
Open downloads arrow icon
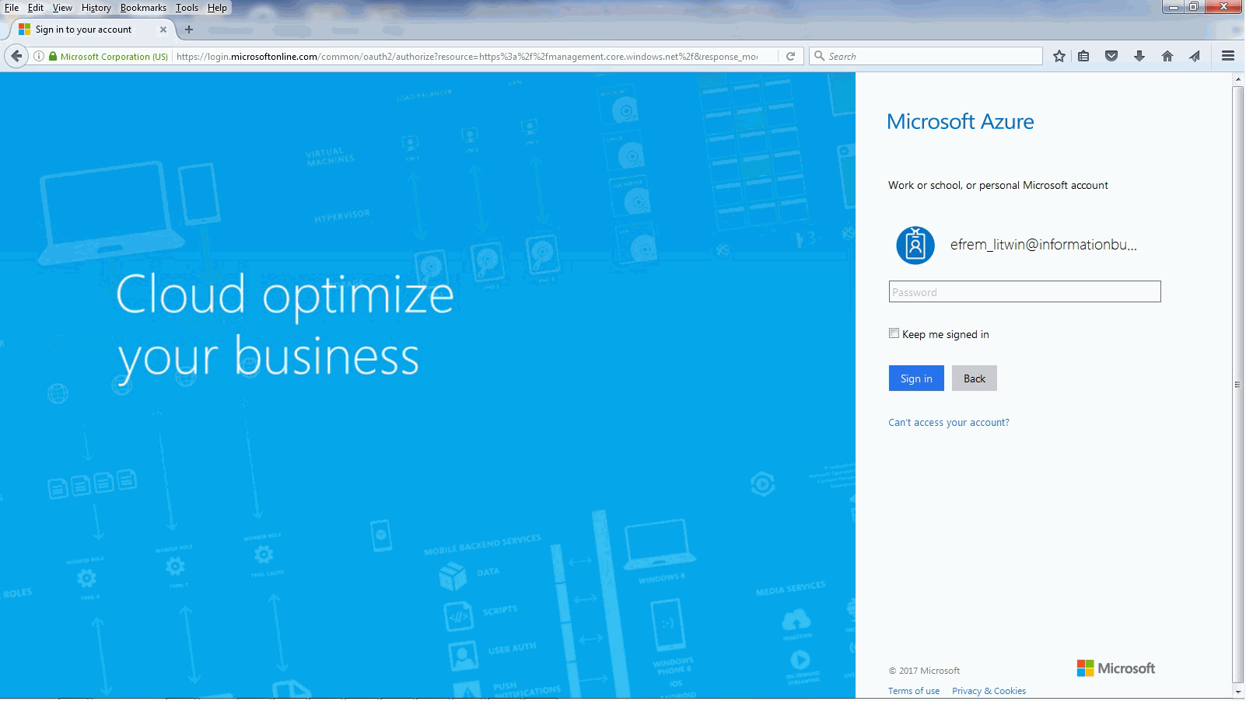click(1139, 56)
